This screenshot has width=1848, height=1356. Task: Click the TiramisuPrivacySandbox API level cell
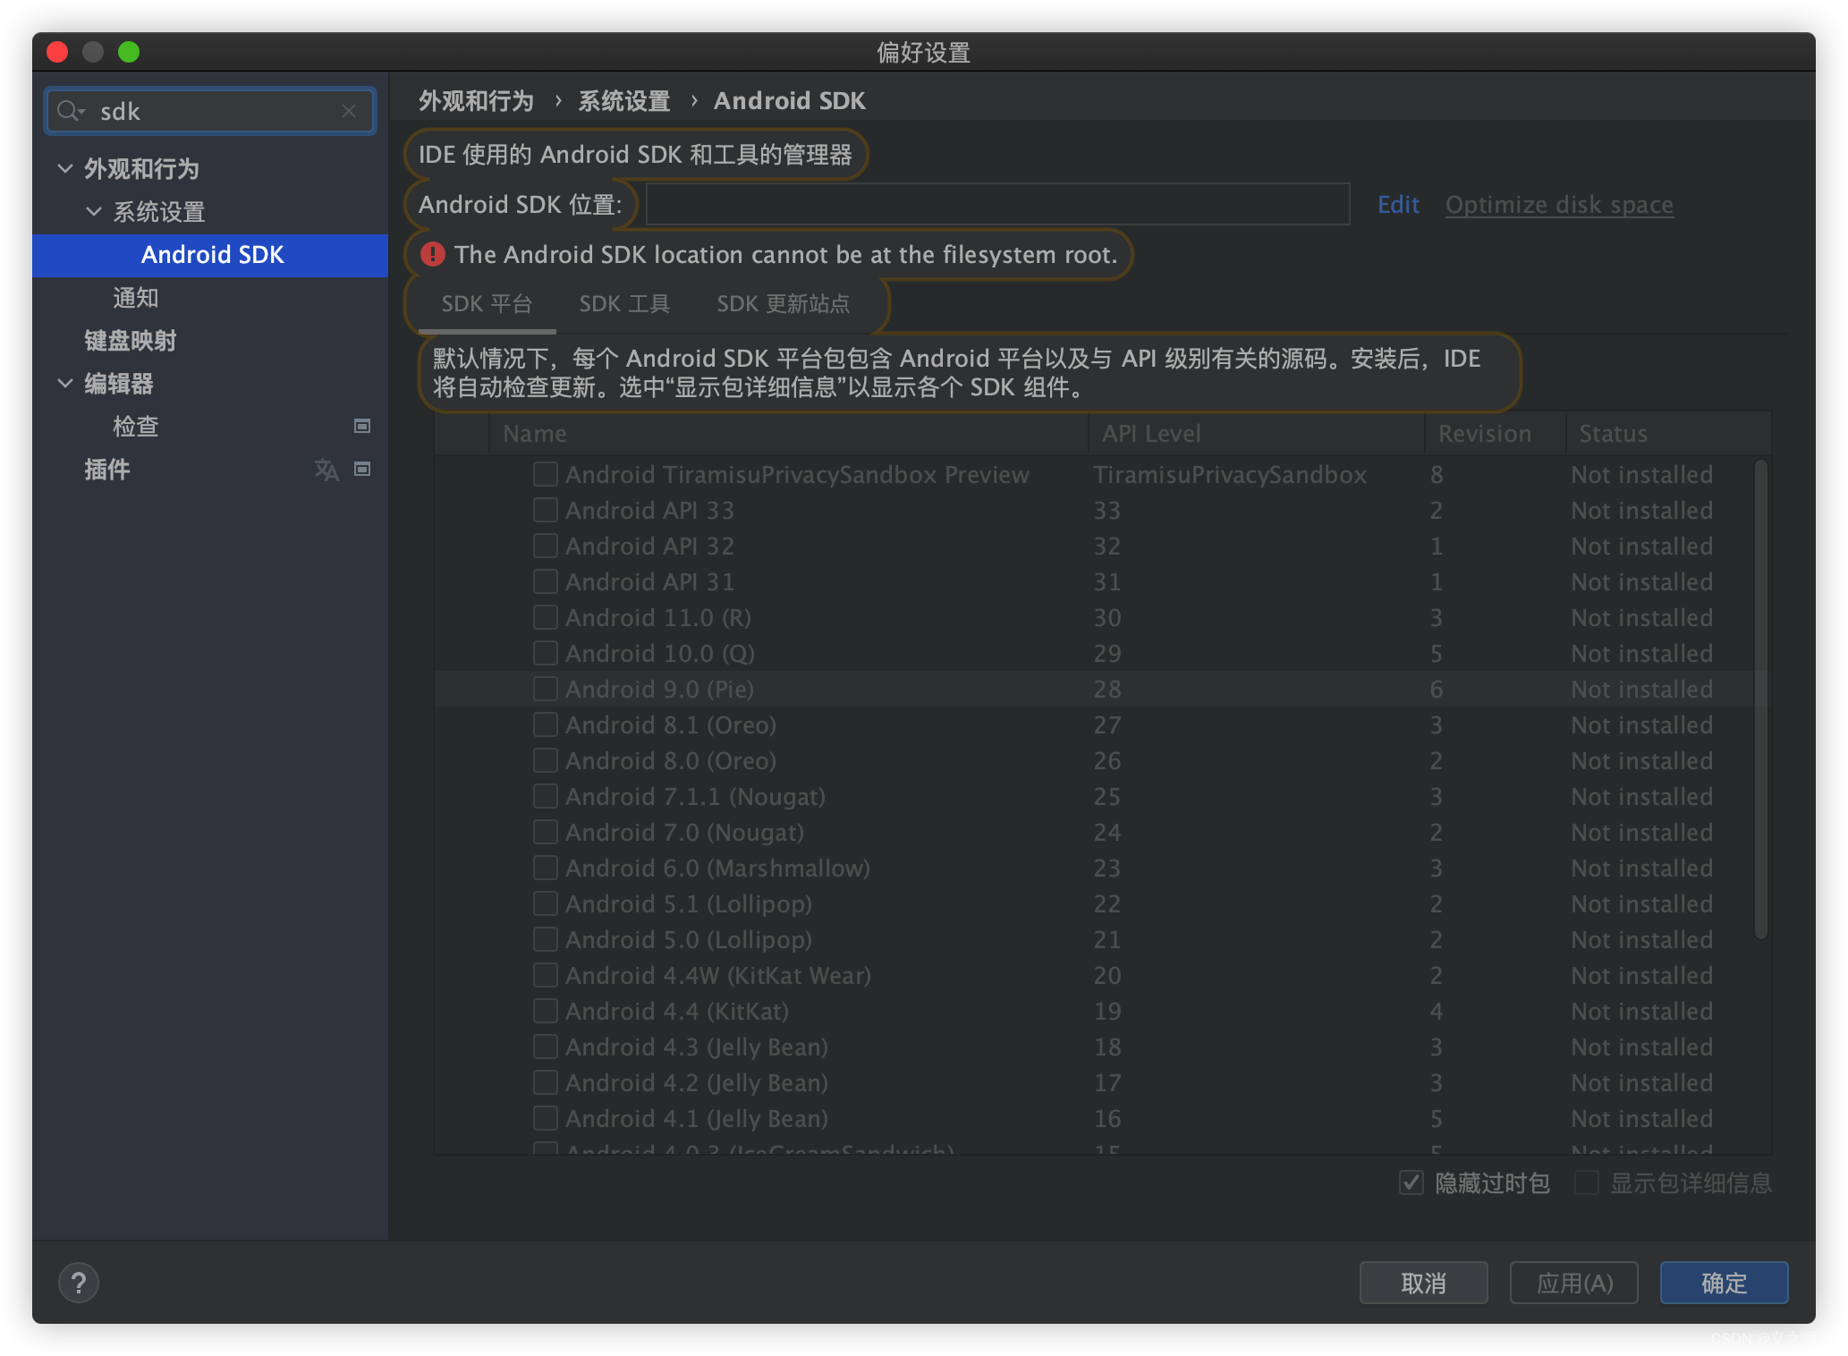click(x=1230, y=474)
